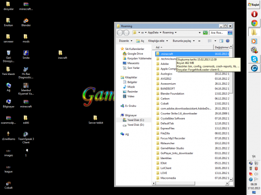Image resolution: width=261 pixels, height=195 pixels.
Task: Toggle the preview pane button
Action: pos(221,41)
